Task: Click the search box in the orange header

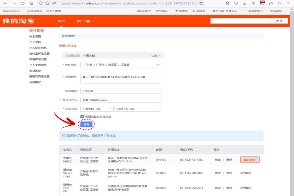Action: coord(241,21)
